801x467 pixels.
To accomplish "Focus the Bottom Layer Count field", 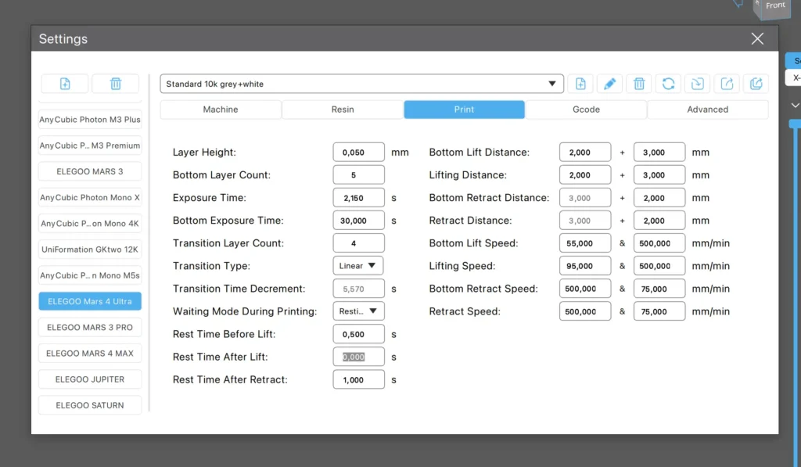I will [x=358, y=175].
